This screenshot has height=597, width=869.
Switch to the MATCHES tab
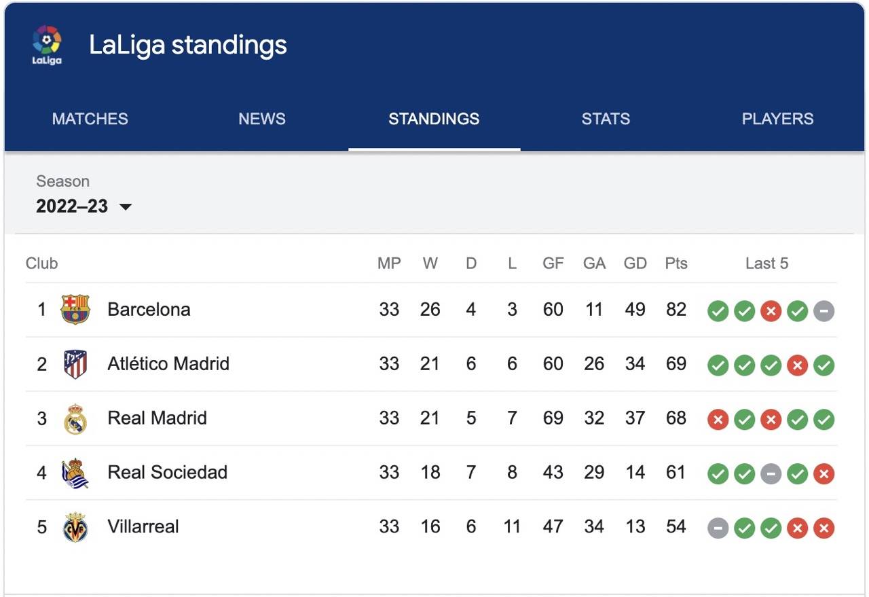tap(89, 119)
